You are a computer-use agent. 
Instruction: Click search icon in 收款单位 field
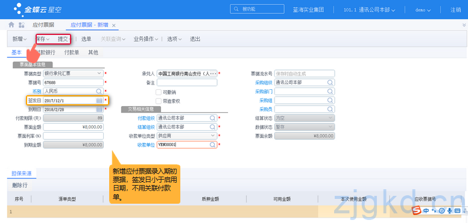point(212,145)
